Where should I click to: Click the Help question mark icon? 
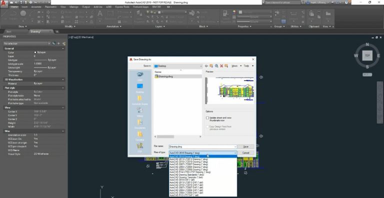(346, 2)
